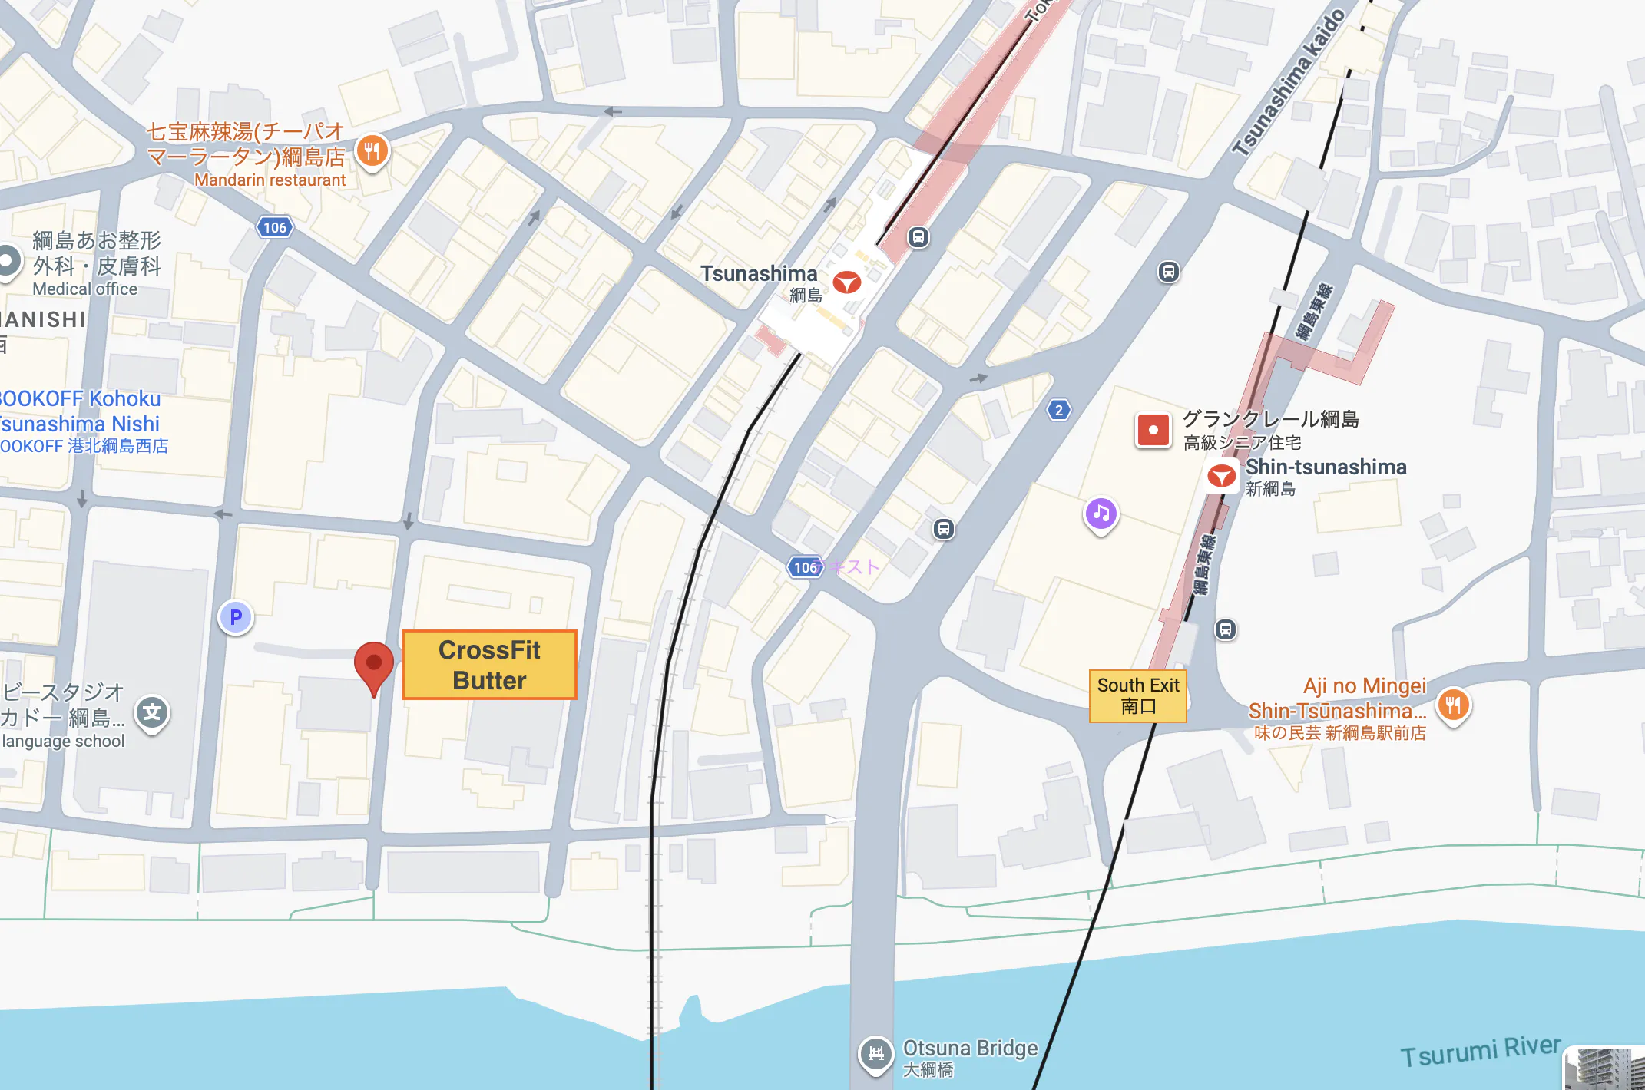This screenshot has height=1090, width=1645.
Task: Select the bus stop icon near South Exit
Action: tap(1225, 629)
